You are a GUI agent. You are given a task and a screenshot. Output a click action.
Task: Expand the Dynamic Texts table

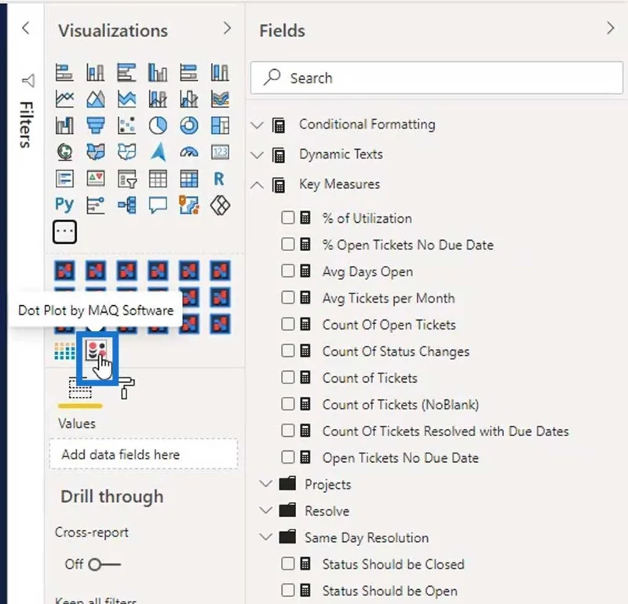tap(257, 155)
